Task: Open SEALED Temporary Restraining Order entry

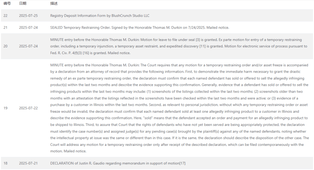Action: coord(140,28)
